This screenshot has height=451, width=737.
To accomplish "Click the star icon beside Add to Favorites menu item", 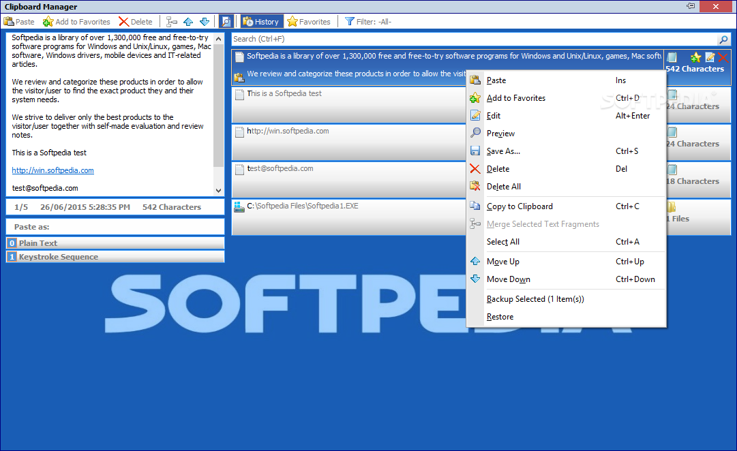I will 475,98.
